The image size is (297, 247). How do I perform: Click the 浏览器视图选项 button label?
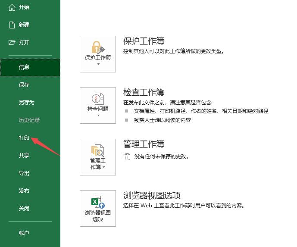(x=98, y=216)
